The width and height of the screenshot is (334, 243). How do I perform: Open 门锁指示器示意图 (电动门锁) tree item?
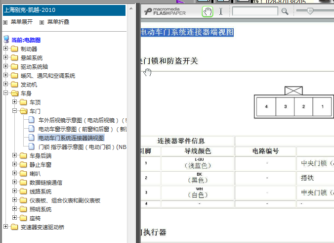point(82,147)
